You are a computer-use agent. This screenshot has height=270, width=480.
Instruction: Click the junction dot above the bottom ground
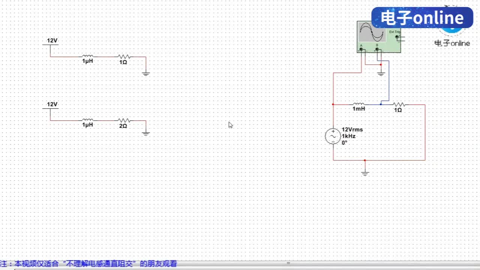pos(365,160)
